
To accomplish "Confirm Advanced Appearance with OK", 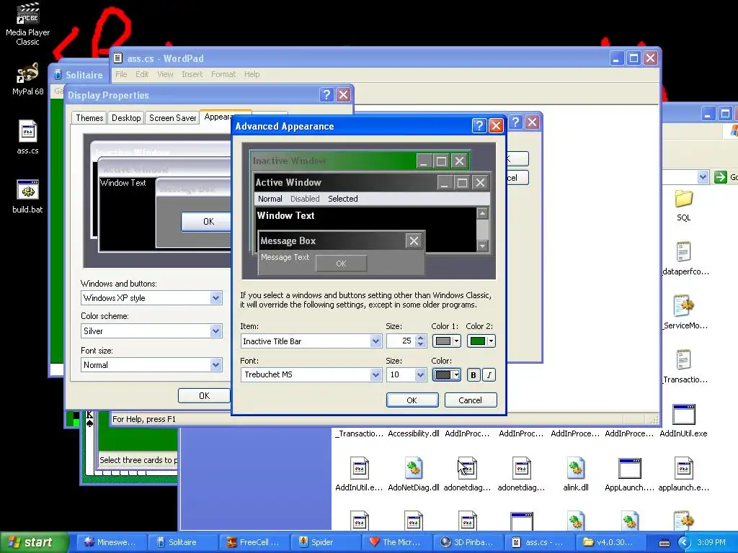I will coord(412,400).
